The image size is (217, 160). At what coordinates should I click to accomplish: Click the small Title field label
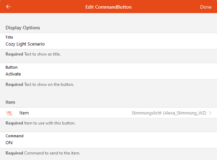pyautogui.click(x=9, y=37)
